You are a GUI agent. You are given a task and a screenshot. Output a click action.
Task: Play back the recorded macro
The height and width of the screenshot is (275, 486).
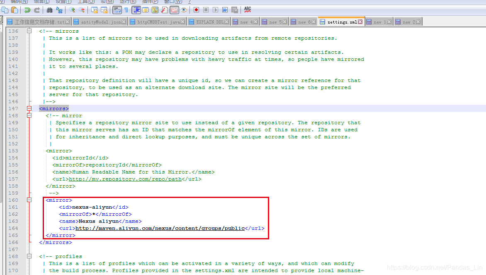point(215,10)
